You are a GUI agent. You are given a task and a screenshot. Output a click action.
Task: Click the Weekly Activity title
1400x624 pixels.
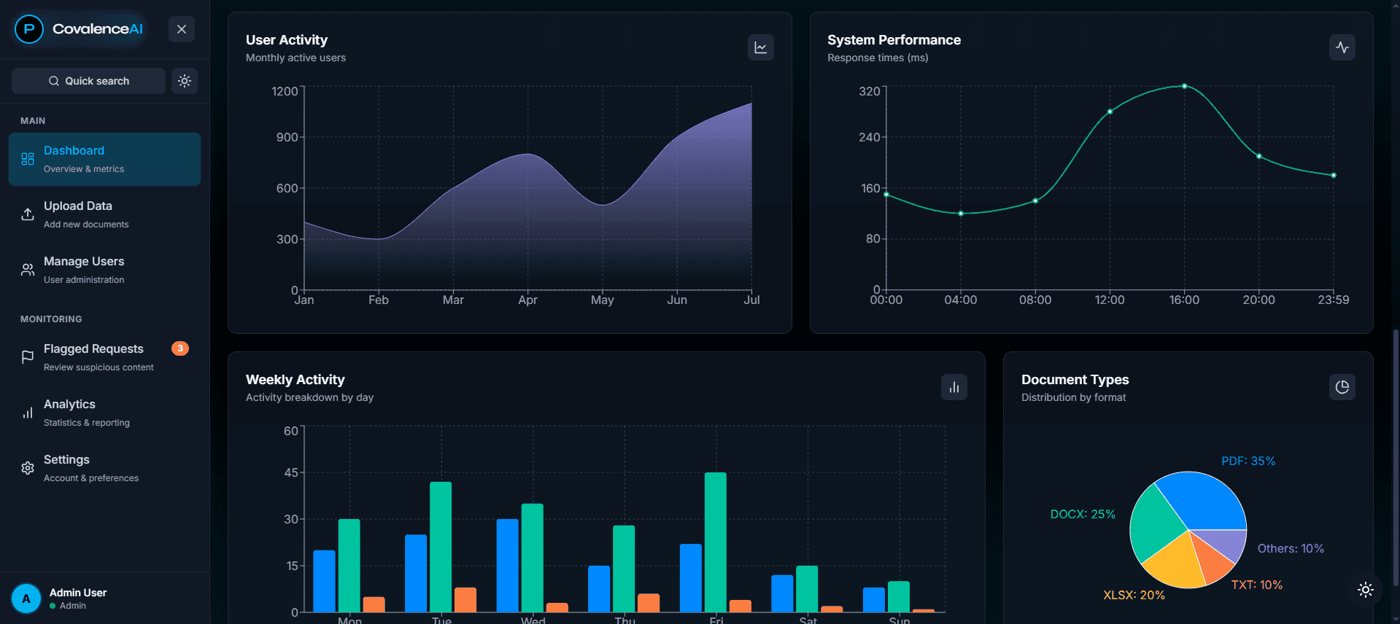click(x=295, y=380)
